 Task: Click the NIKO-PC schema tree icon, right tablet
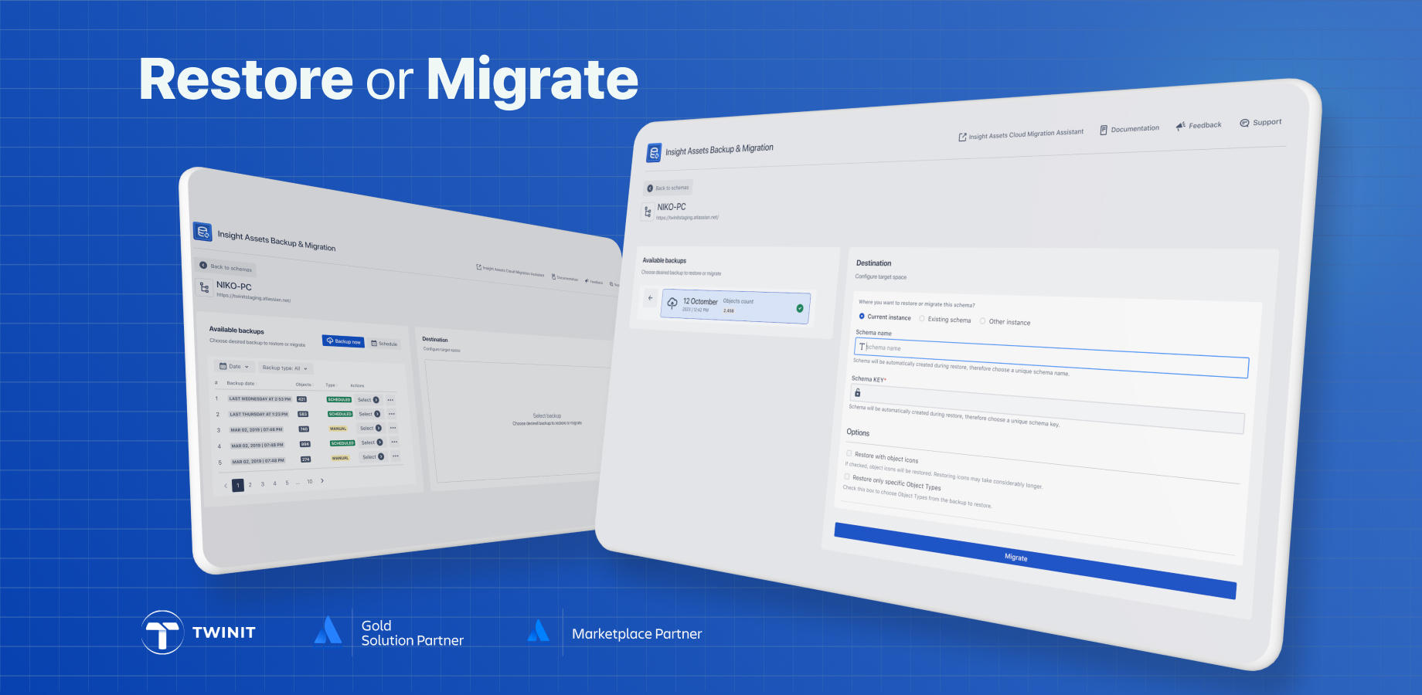pos(648,211)
